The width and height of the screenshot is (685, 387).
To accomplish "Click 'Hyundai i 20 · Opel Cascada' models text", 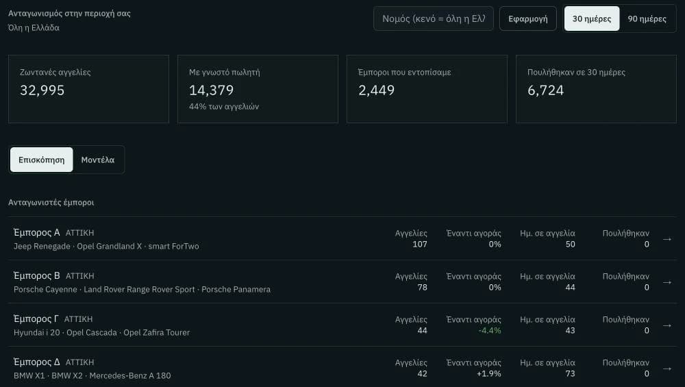I will pos(102,333).
